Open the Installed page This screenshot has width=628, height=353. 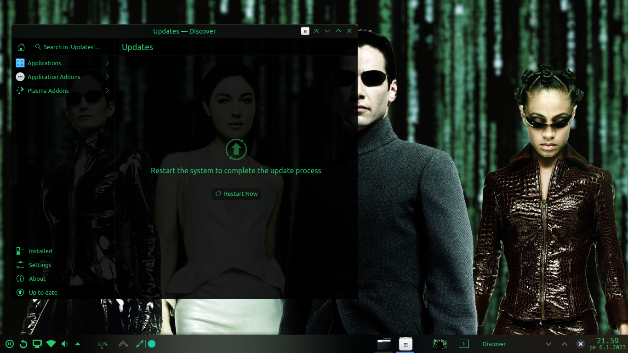63,251
